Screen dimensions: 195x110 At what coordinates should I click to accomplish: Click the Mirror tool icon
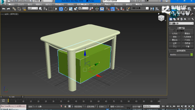pos(152,9)
